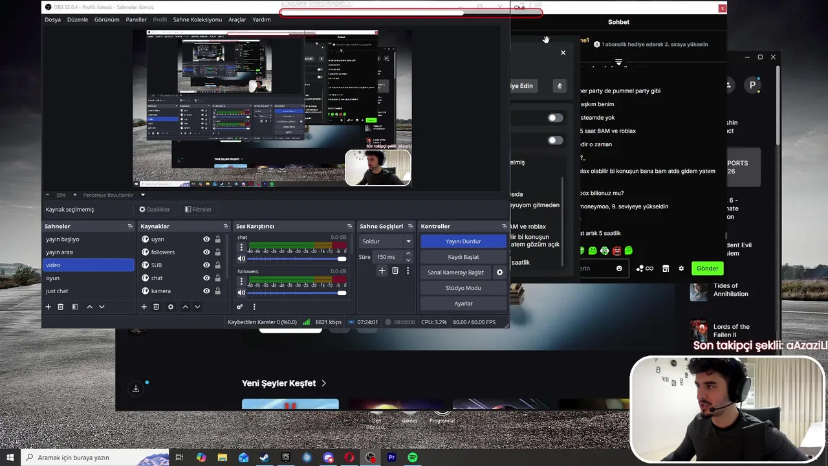Open virtual camera settings gear icon
The height and width of the screenshot is (466, 828).
coord(499,272)
